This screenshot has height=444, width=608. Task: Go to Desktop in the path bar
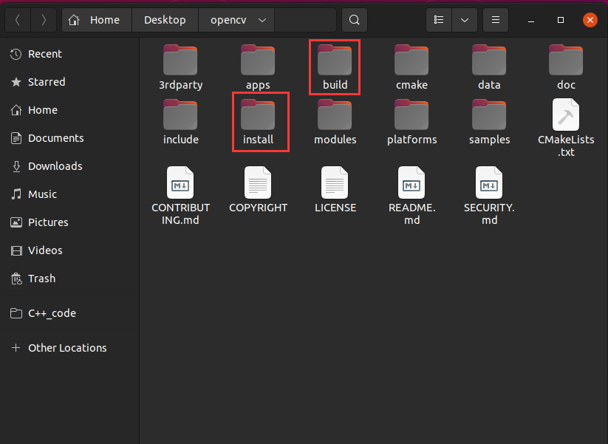(x=165, y=20)
